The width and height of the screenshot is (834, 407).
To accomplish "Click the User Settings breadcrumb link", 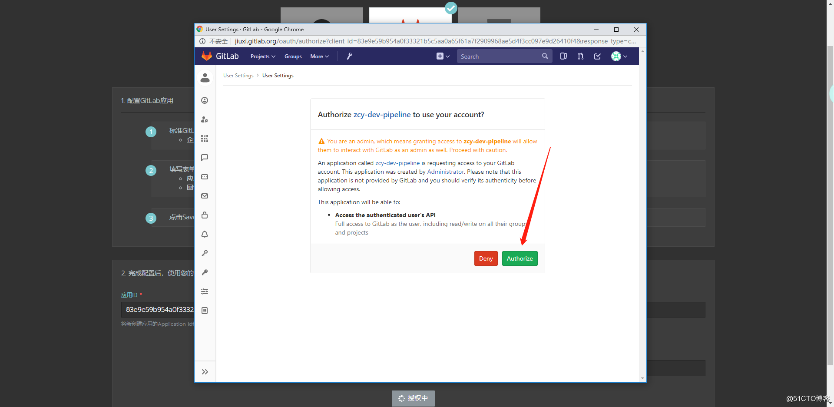I will pyautogui.click(x=238, y=76).
